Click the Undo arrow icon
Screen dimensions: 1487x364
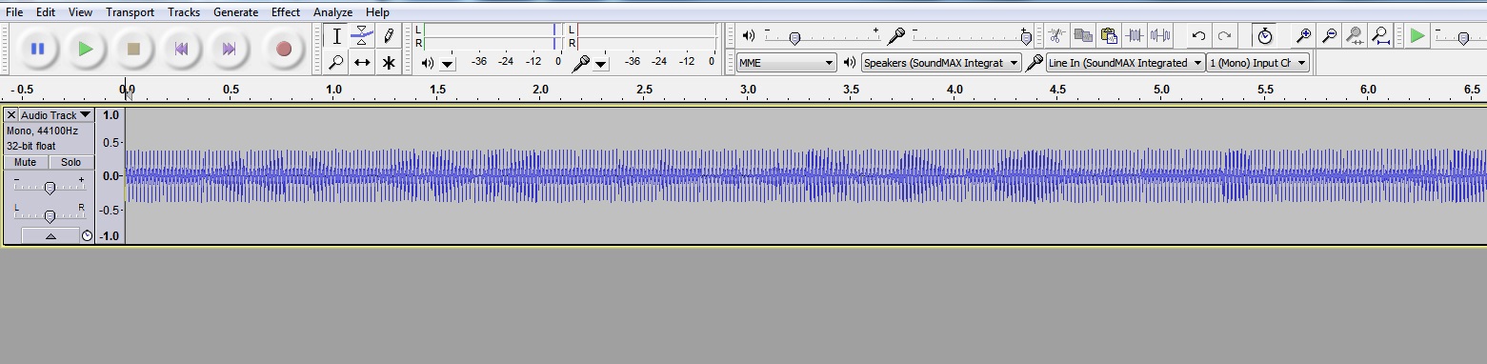click(1198, 36)
